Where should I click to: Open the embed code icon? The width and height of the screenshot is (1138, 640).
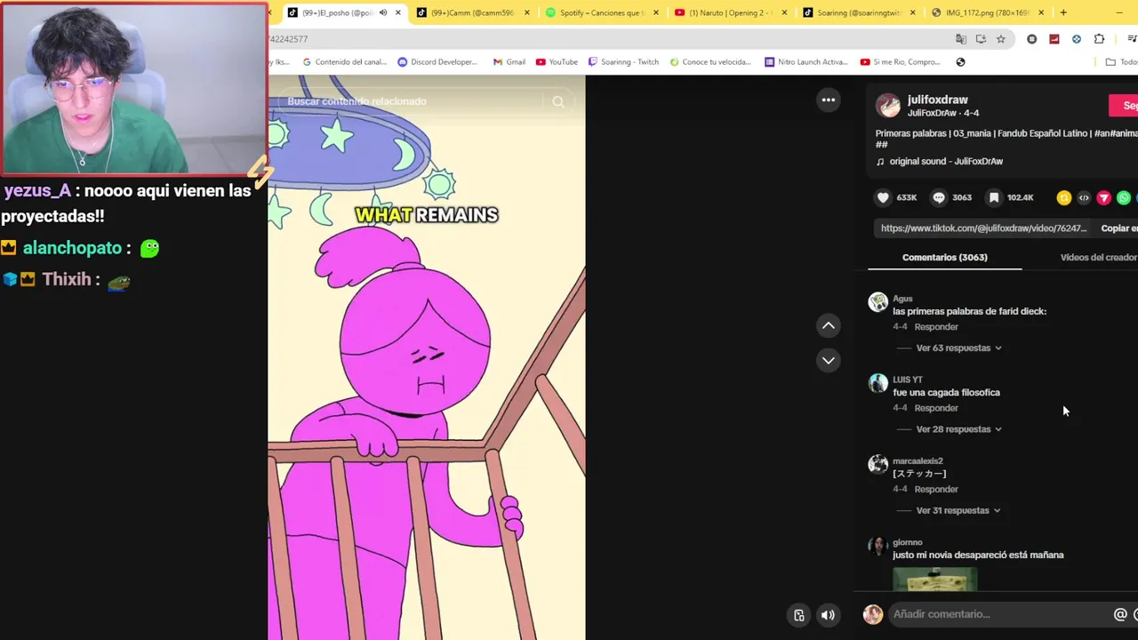point(1084,198)
